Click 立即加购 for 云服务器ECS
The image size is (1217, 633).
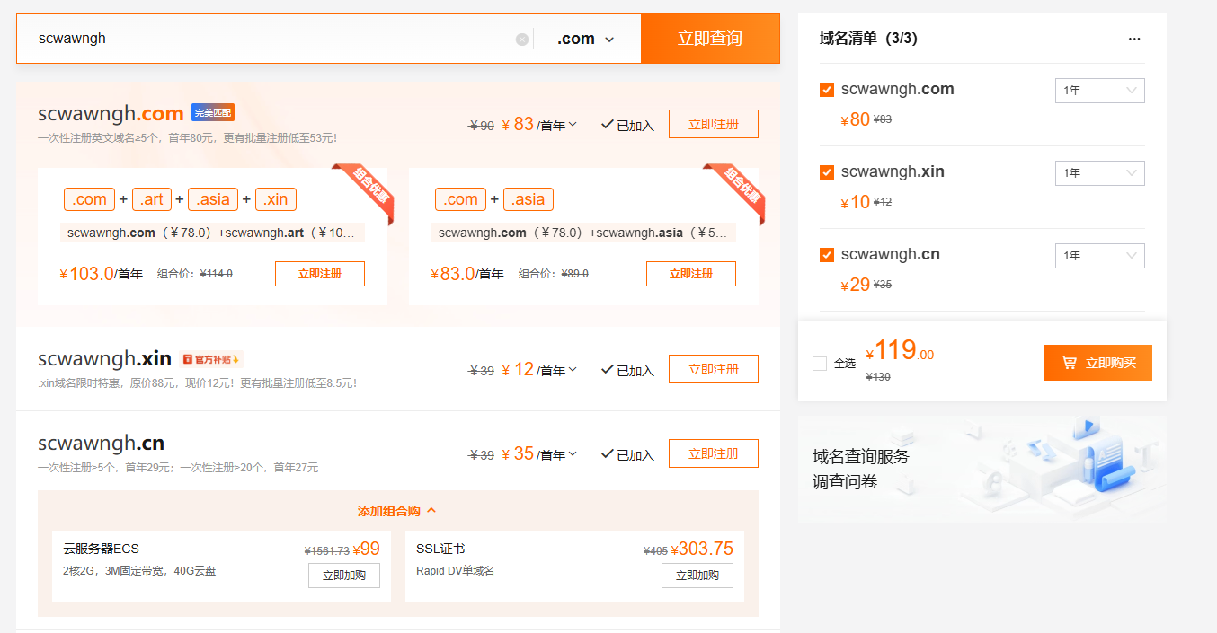(x=344, y=576)
